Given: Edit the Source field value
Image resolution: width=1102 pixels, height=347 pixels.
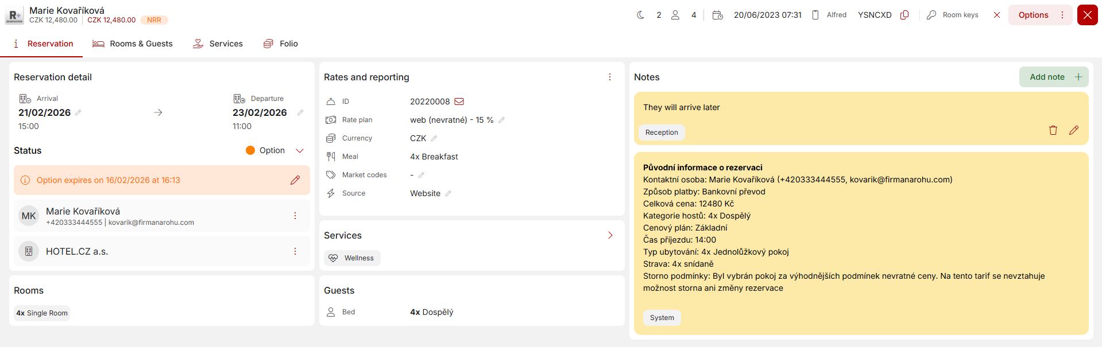Looking at the screenshot, I should (448, 194).
